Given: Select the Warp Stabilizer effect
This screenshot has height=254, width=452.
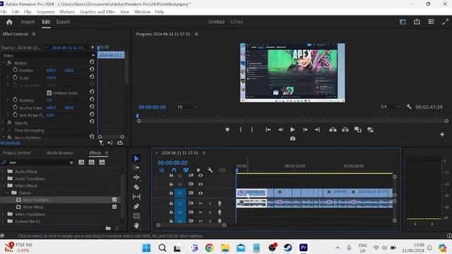Looking at the screenshot, I should coord(36,200).
